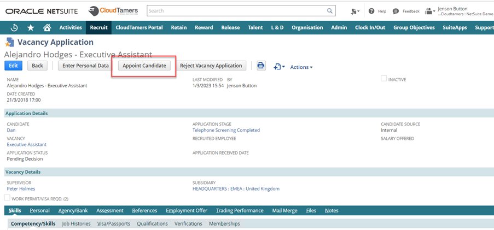Viewport: 494px width, 230px height.
Task: Open the user role icon next to Jenson Button
Action: coord(430,11)
